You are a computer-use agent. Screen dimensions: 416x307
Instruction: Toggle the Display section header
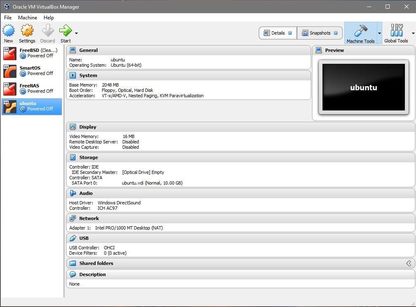click(73, 127)
